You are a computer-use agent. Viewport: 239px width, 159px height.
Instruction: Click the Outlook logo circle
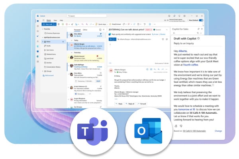(x=149, y=131)
